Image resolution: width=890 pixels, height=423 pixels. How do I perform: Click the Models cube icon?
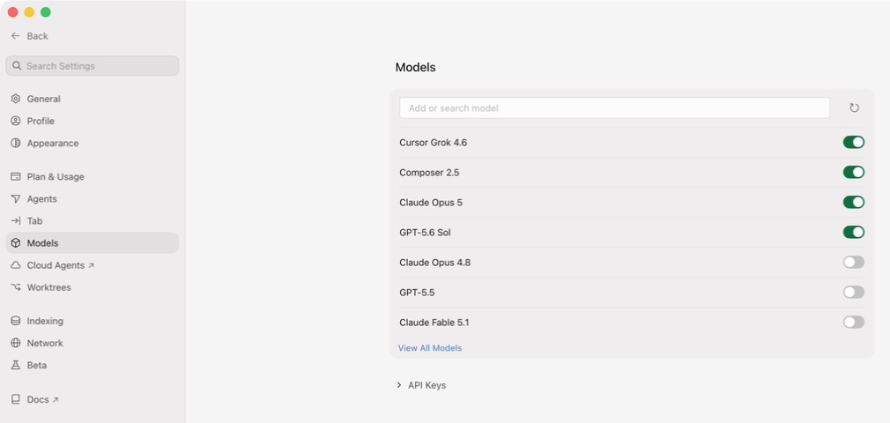(16, 243)
